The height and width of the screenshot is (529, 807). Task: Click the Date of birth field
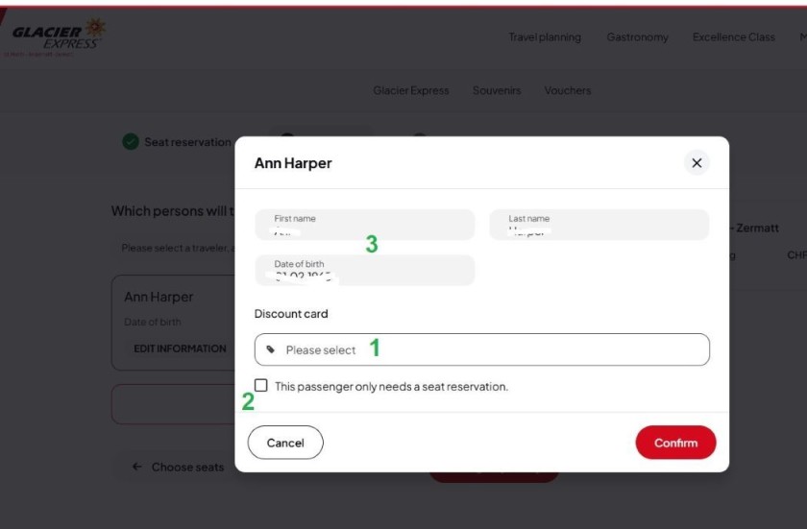364,270
